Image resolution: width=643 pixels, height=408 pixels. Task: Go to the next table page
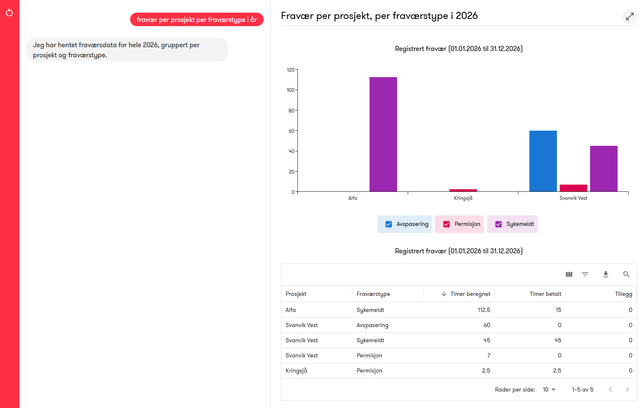[627, 389]
